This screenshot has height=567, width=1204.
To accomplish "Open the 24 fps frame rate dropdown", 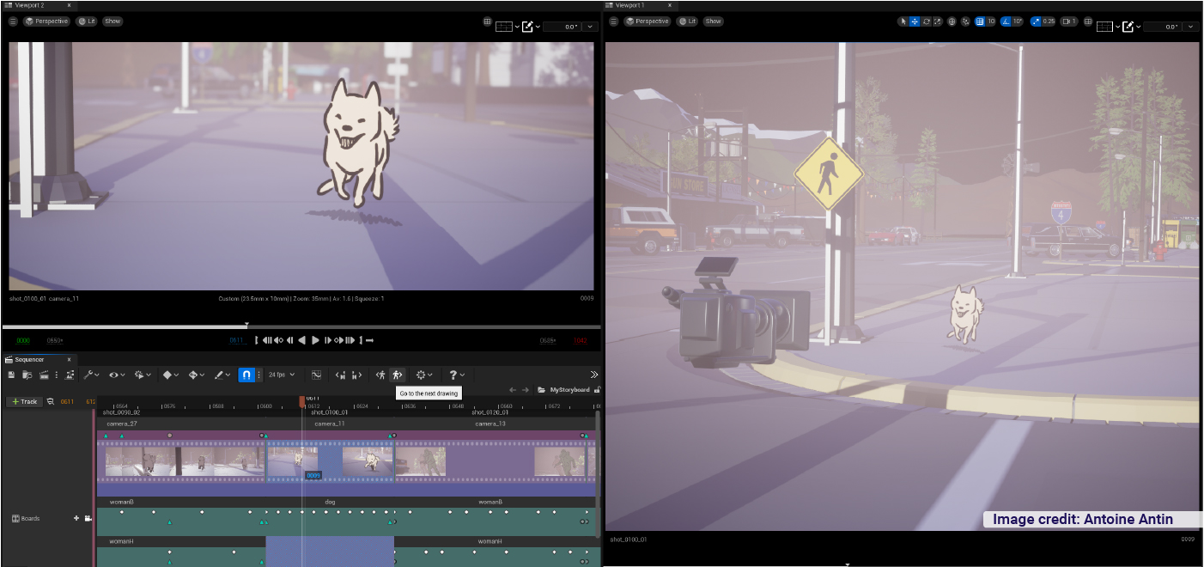I will [281, 375].
